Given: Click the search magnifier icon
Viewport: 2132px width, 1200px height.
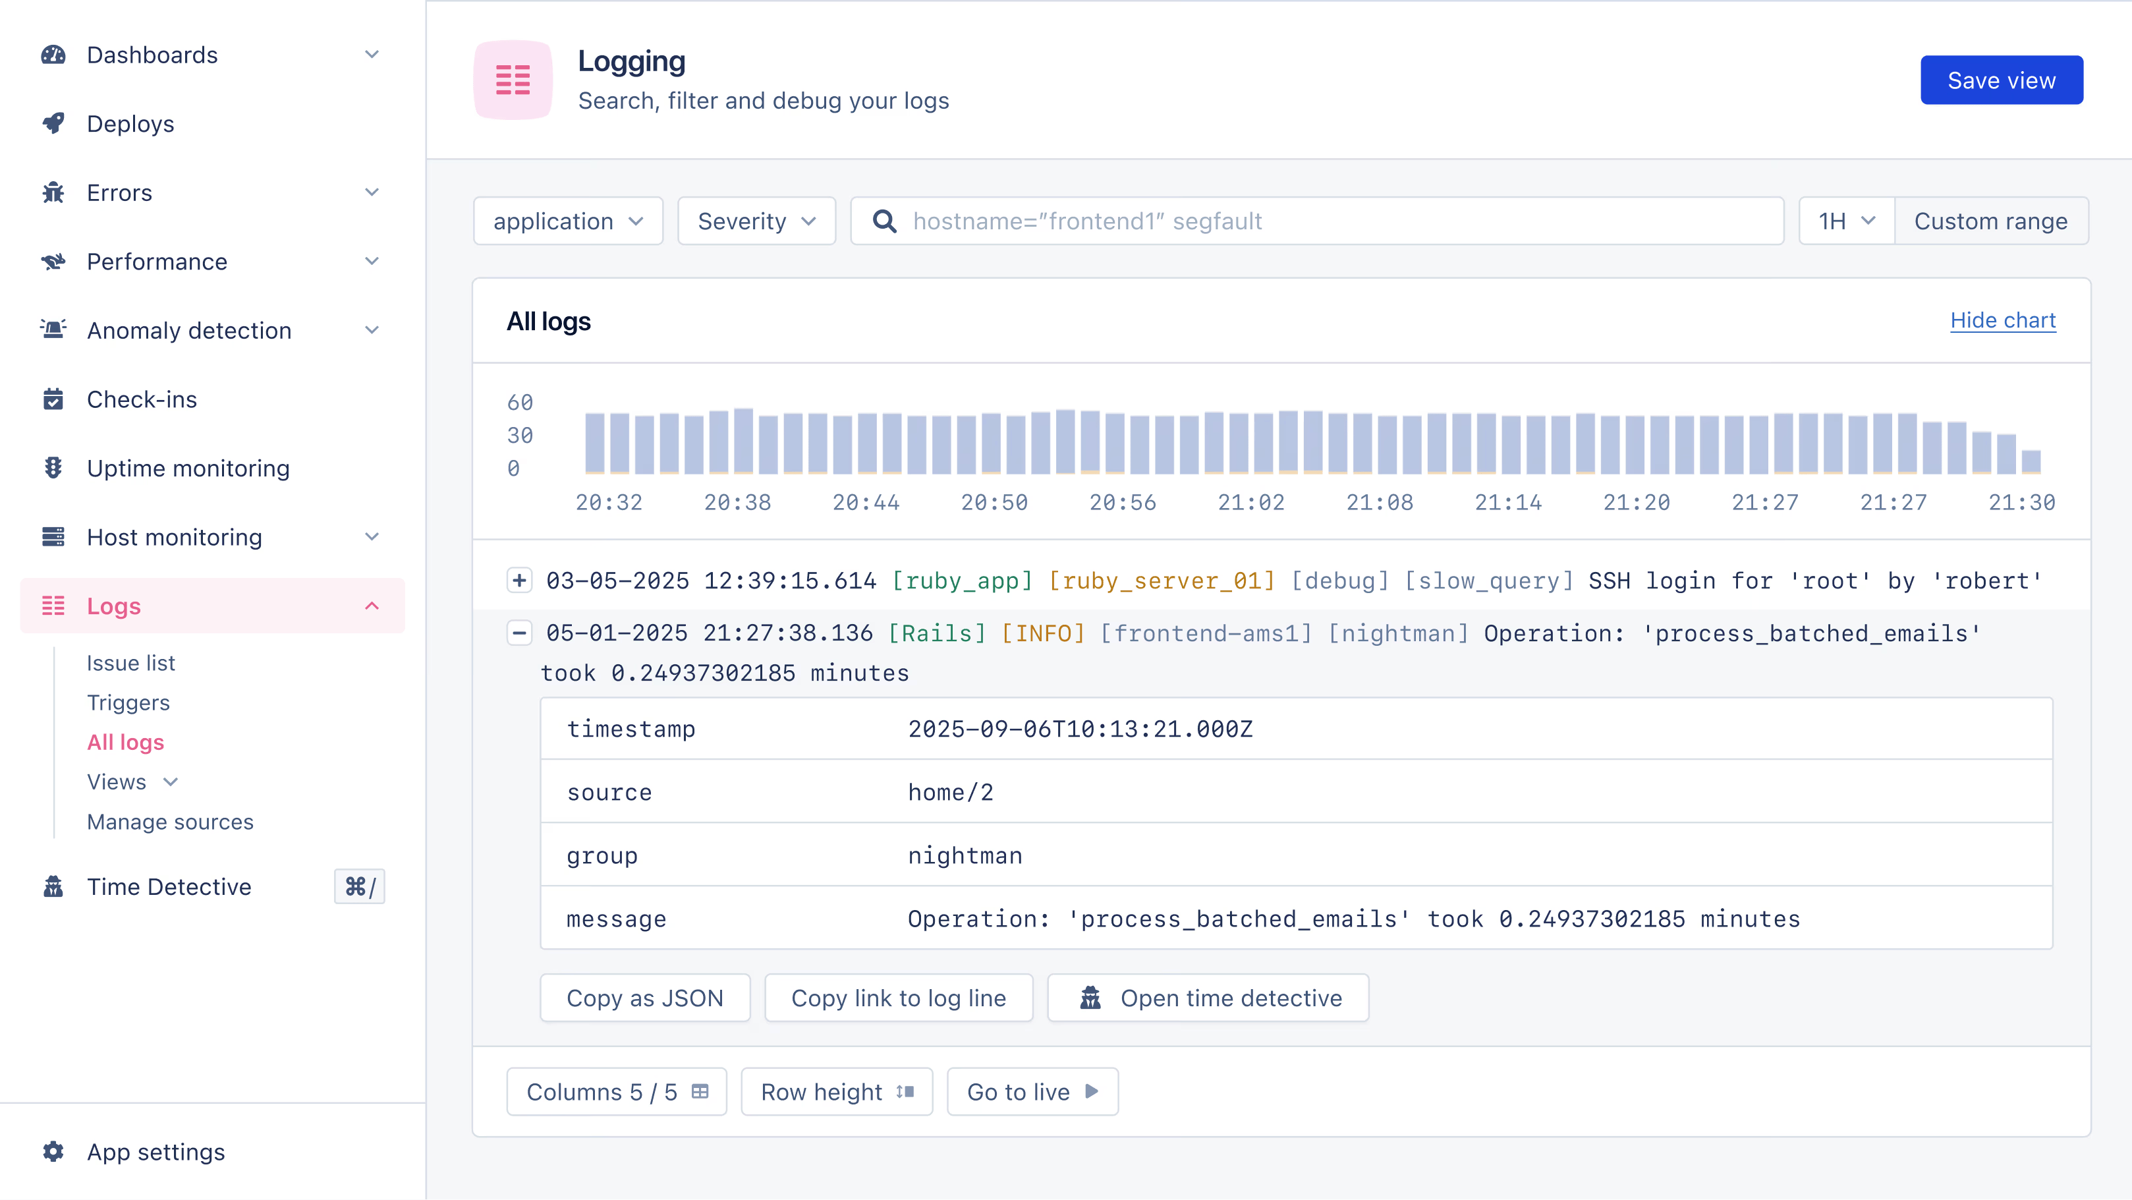Looking at the screenshot, I should [885, 221].
